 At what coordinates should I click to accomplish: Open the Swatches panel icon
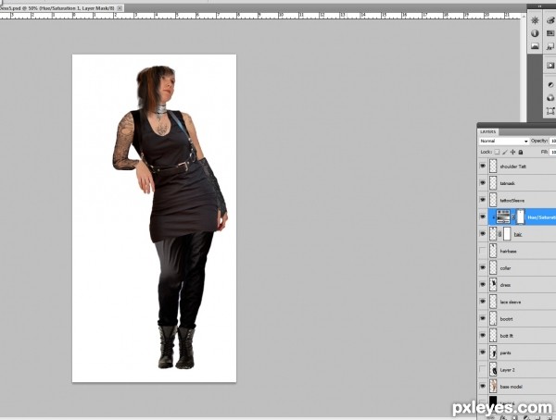pyautogui.click(x=550, y=33)
